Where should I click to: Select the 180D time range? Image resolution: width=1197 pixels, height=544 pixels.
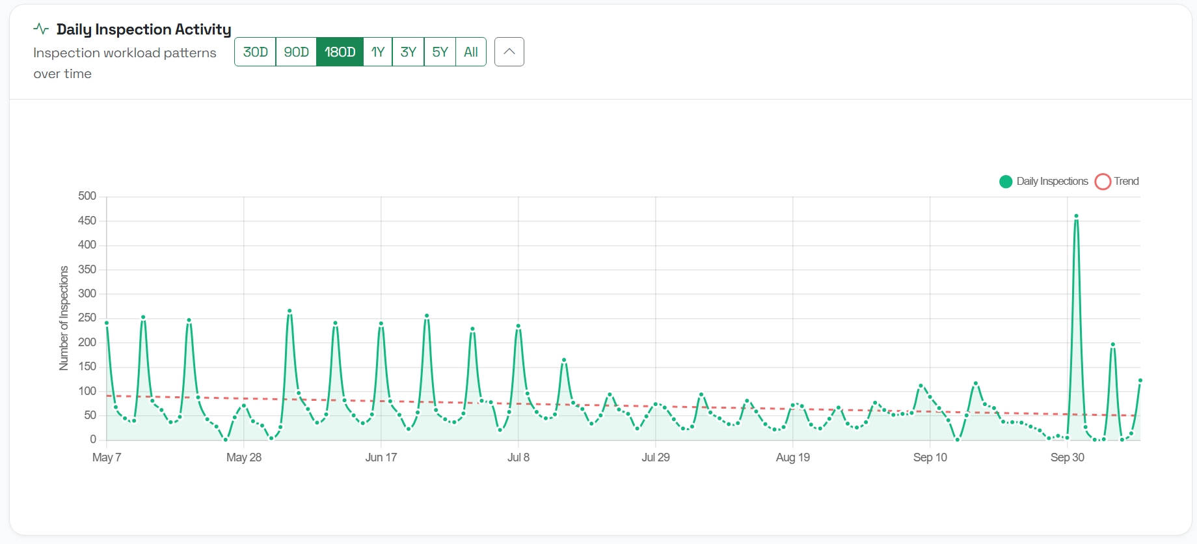[340, 52]
